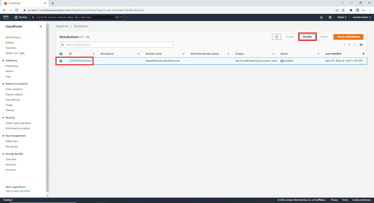Open Feedback in the footer

click(x=8, y=200)
